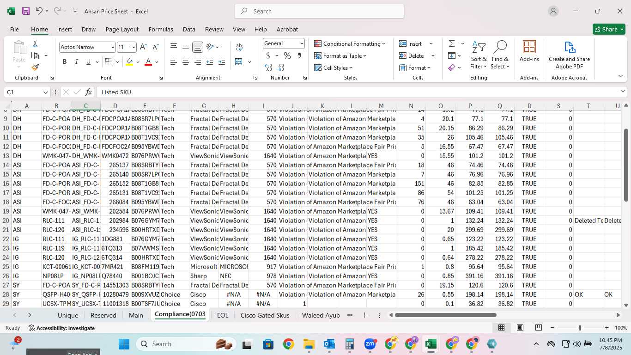Click the Format Painter brush icon

coord(35,67)
